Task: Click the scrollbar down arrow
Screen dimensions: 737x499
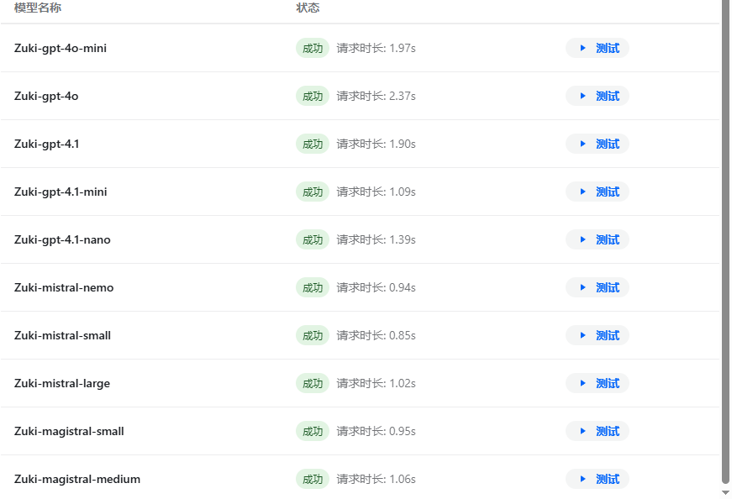Action: (x=725, y=492)
